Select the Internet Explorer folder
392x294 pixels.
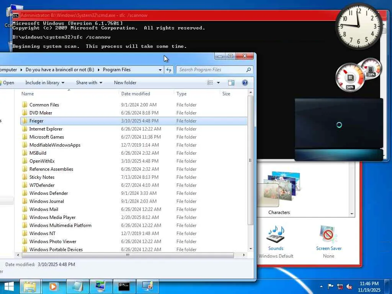point(134,129)
